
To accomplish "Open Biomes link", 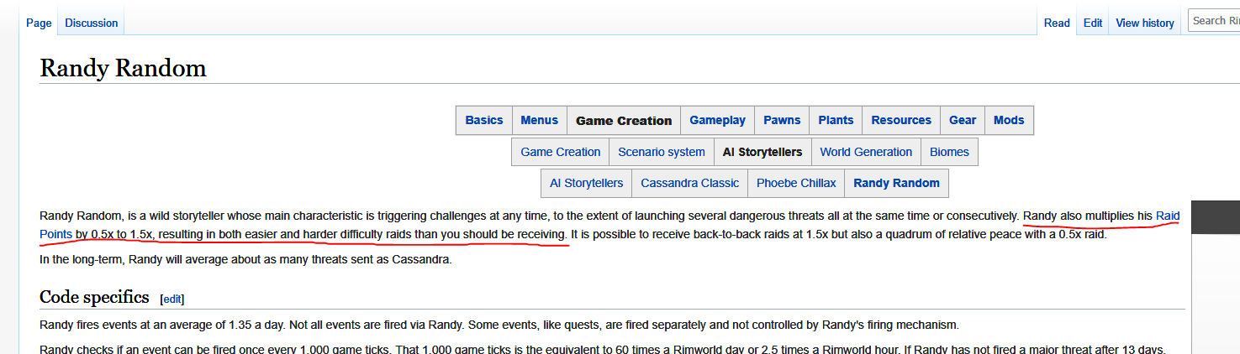I will click(x=949, y=152).
